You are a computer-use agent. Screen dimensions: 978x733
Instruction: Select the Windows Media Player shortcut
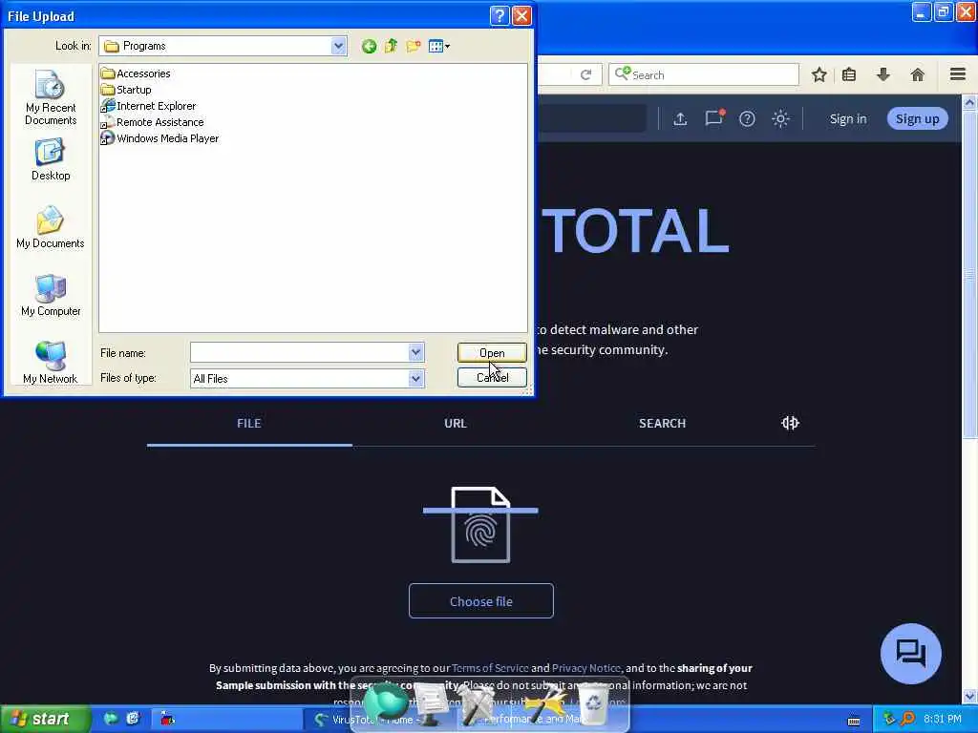160,138
